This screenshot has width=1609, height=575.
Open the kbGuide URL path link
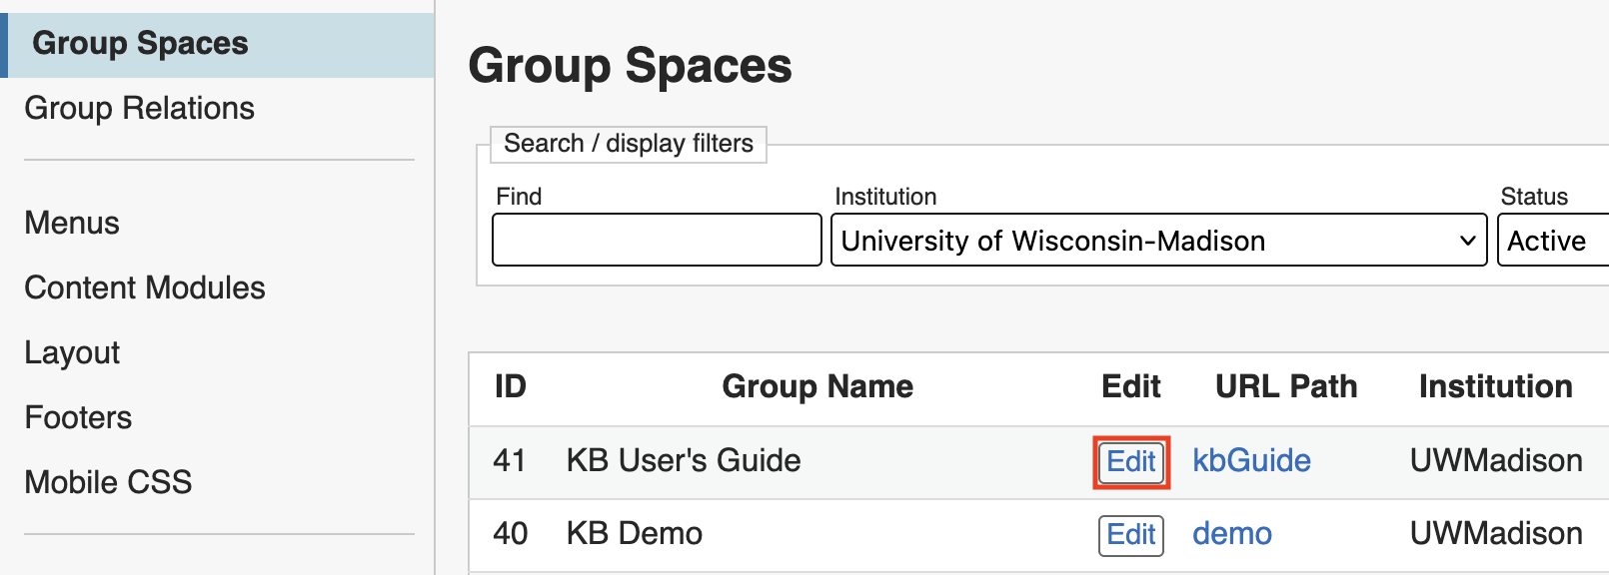(x=1251, y=460)
